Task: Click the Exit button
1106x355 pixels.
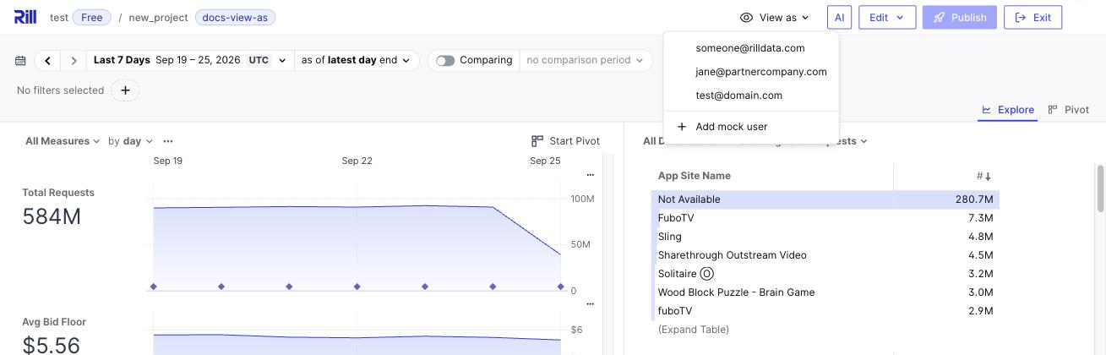Action: pyautogui.click(x=1032, y=17)
